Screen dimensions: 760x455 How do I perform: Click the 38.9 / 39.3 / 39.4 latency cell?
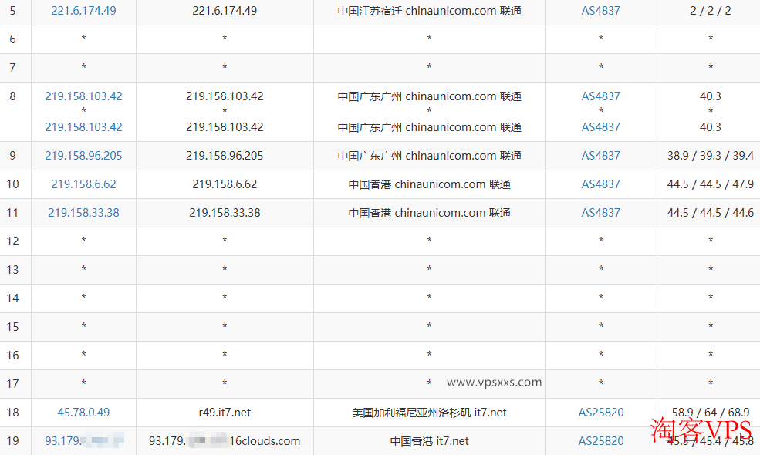coord(710,156)
